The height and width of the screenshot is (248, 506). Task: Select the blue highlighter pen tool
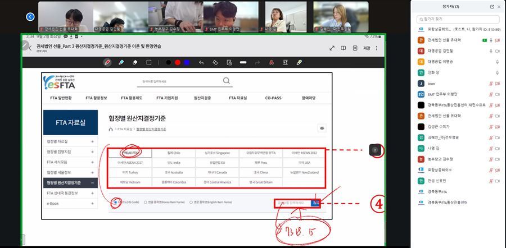pos(121,62)
